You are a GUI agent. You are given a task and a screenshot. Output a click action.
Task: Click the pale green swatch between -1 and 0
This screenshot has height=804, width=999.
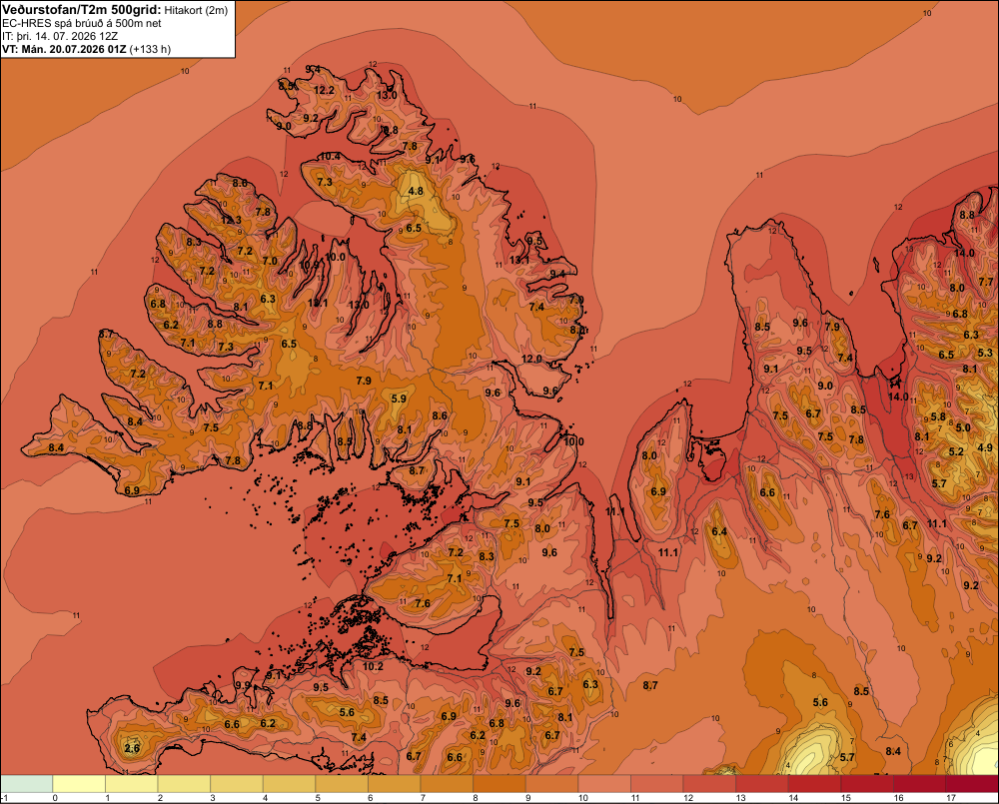point(27,784)
